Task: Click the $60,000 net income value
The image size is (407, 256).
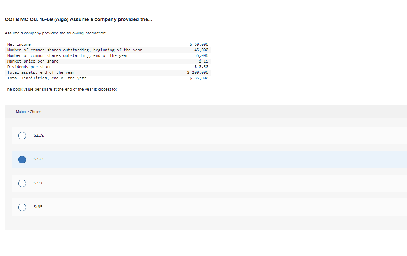Action: (x=199, y=44)
